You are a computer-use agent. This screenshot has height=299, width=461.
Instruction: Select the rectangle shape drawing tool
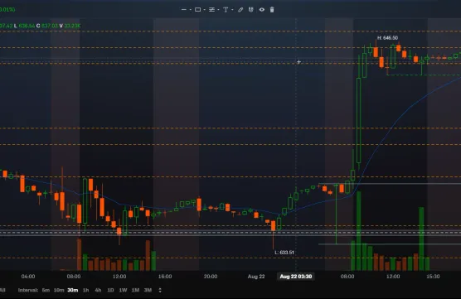point(198,10)
